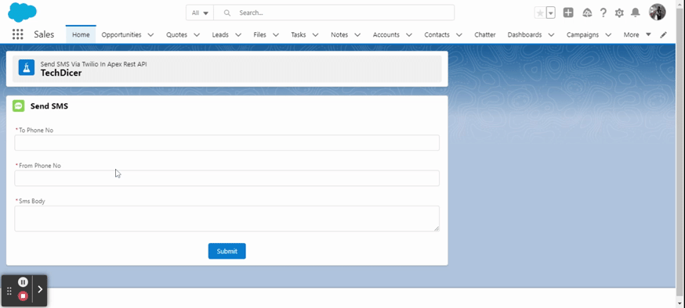The width and height of the screenshot is (685, 308).
Task: Open the Notifications bell
Action: point(635,13)
